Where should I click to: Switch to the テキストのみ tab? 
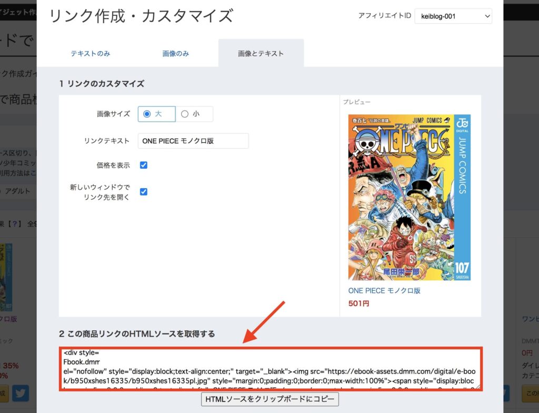[91, 53]
